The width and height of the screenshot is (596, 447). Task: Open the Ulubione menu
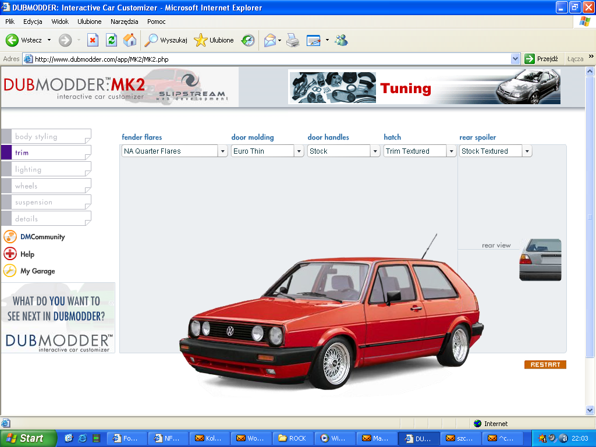point(89,22)
